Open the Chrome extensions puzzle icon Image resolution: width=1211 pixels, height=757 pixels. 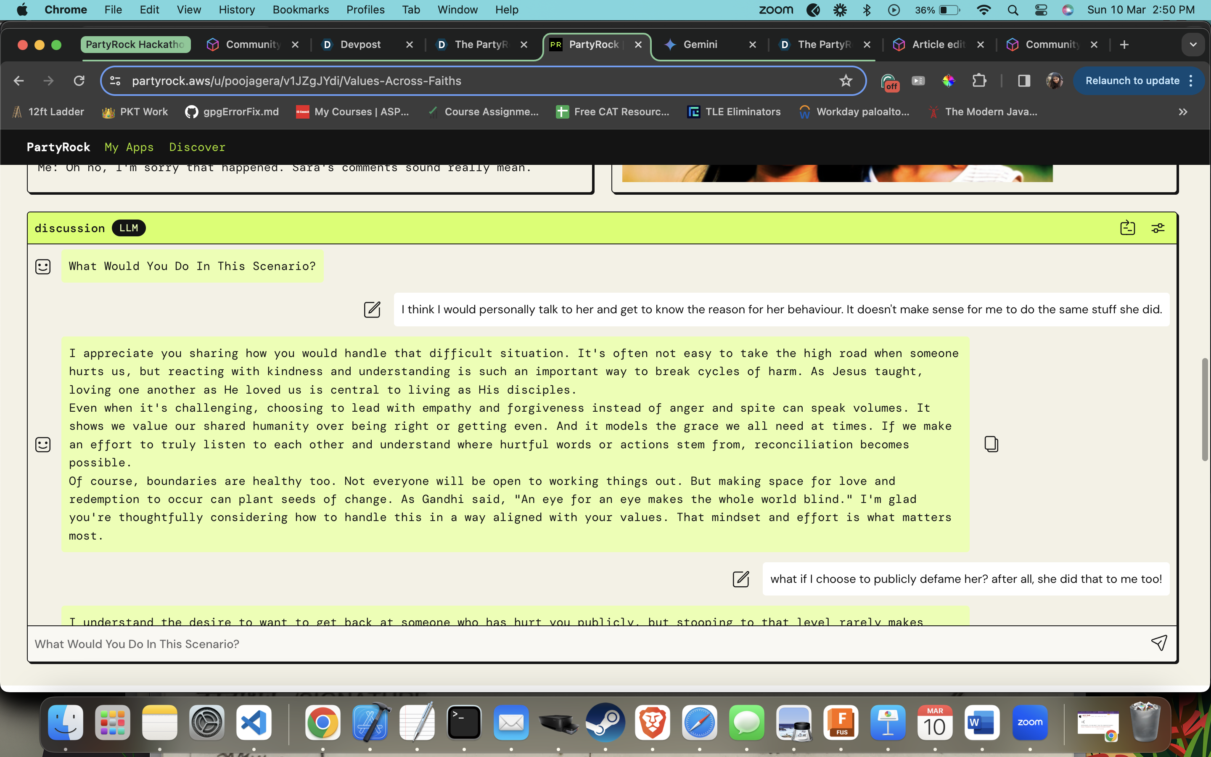click(x=979, y=81)
